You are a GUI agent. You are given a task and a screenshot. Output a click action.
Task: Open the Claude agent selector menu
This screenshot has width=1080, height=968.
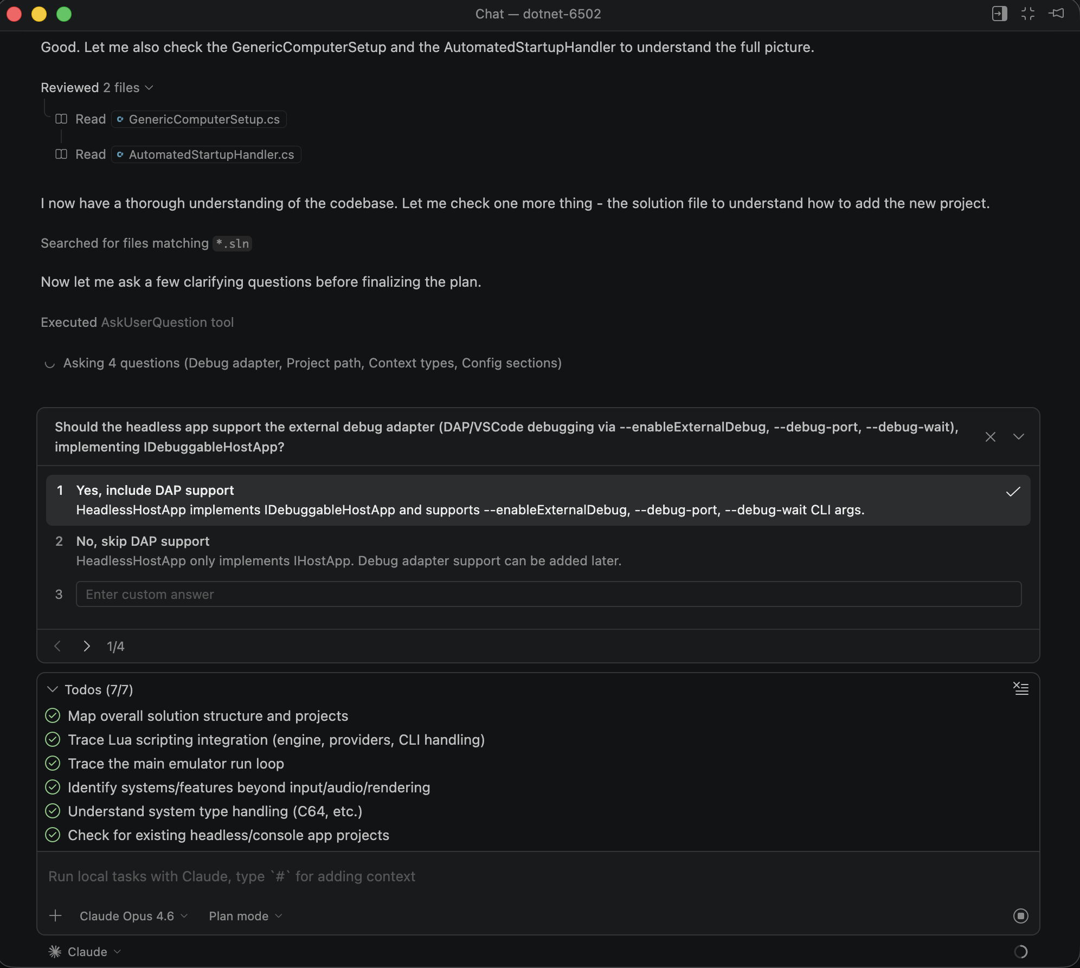85,952
